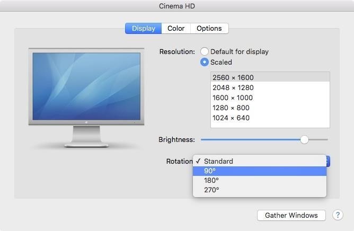Image resolution: width=354 pixels, height=231 pixels.
Task: Choose 270° rotation from the menu
Action: tap(260, 190)
